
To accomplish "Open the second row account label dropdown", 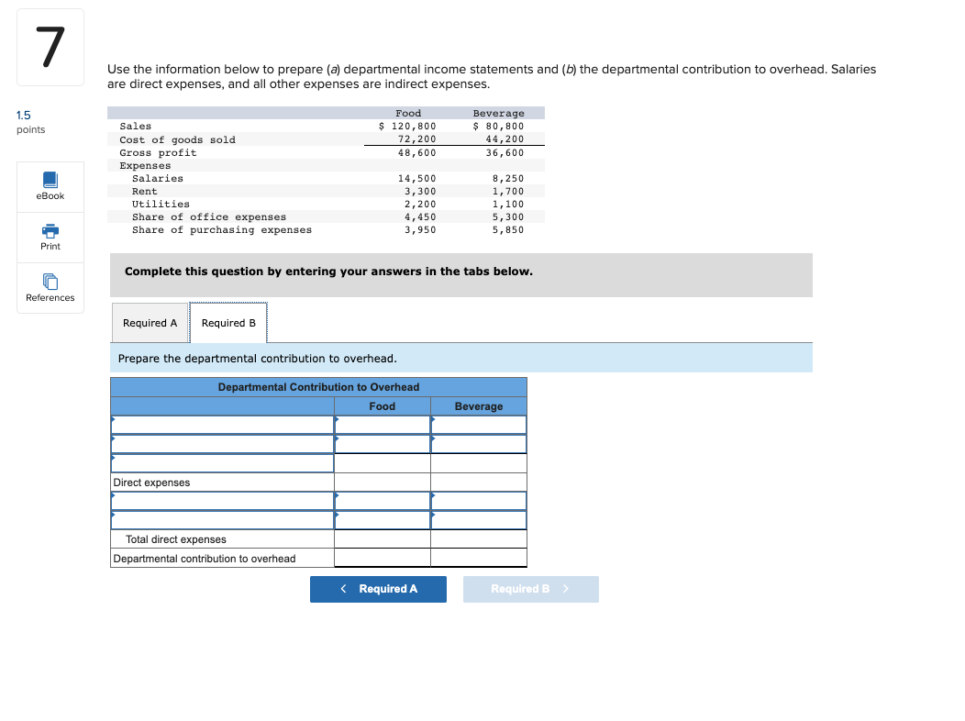I will coord(220,444).
